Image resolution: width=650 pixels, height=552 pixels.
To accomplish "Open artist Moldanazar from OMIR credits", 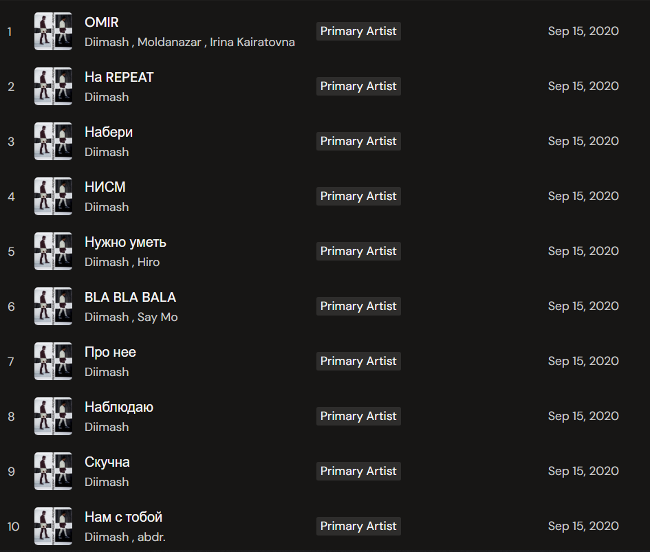I will pyautogui.click(x=169, y=42).
